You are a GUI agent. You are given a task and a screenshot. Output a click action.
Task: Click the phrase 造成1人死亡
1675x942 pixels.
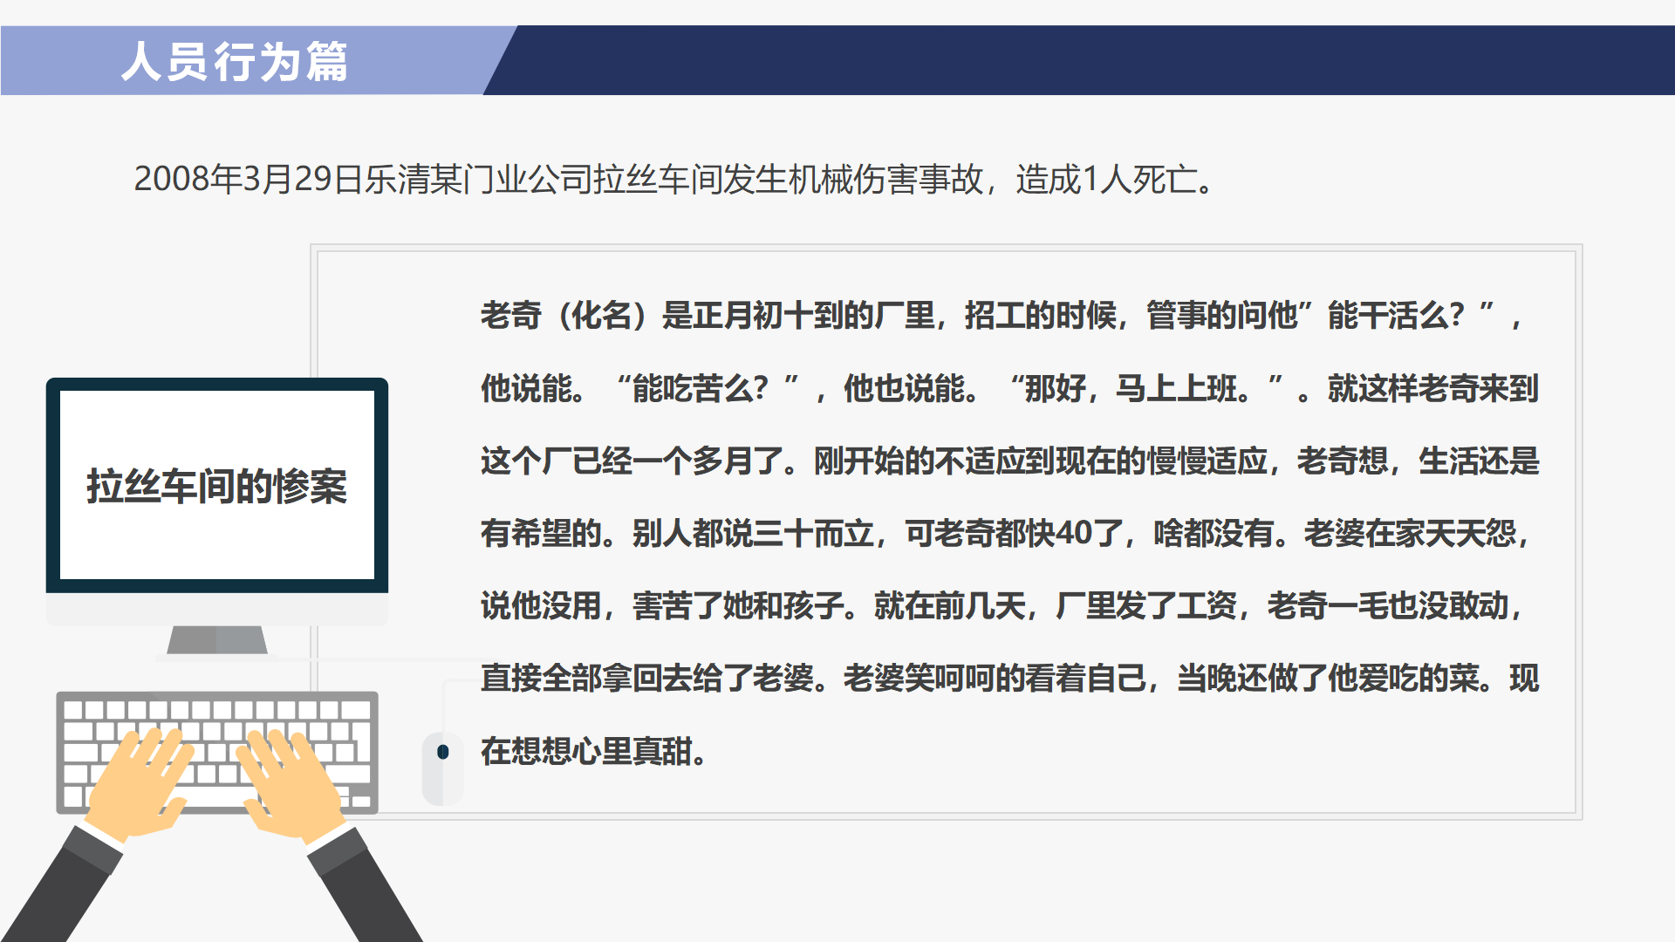1106,180
